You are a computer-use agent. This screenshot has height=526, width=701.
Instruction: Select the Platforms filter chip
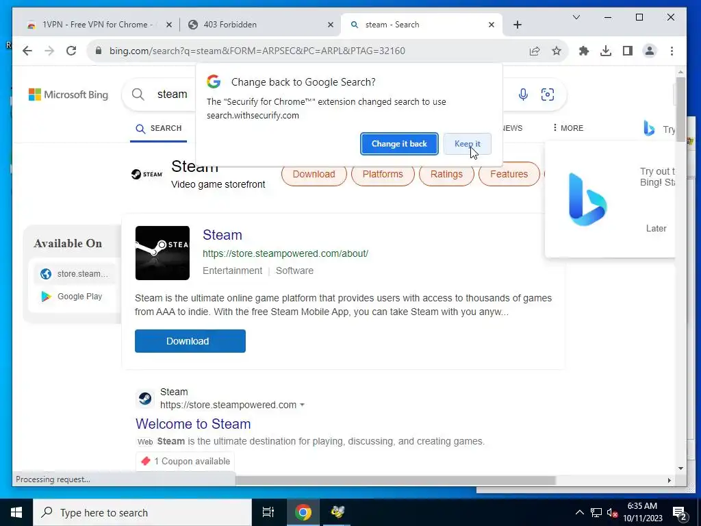coord(383,174)
